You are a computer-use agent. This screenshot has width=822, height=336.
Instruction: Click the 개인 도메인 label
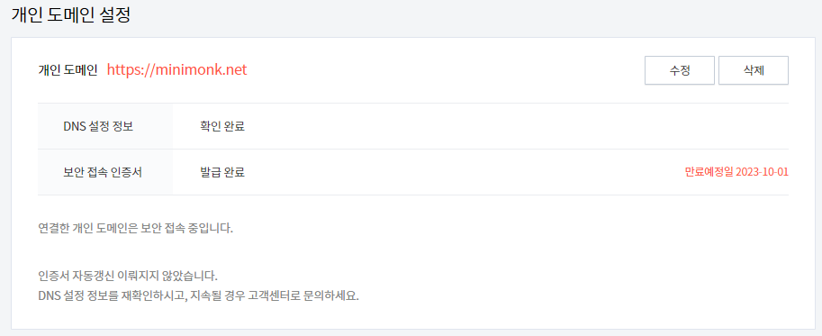68,71
